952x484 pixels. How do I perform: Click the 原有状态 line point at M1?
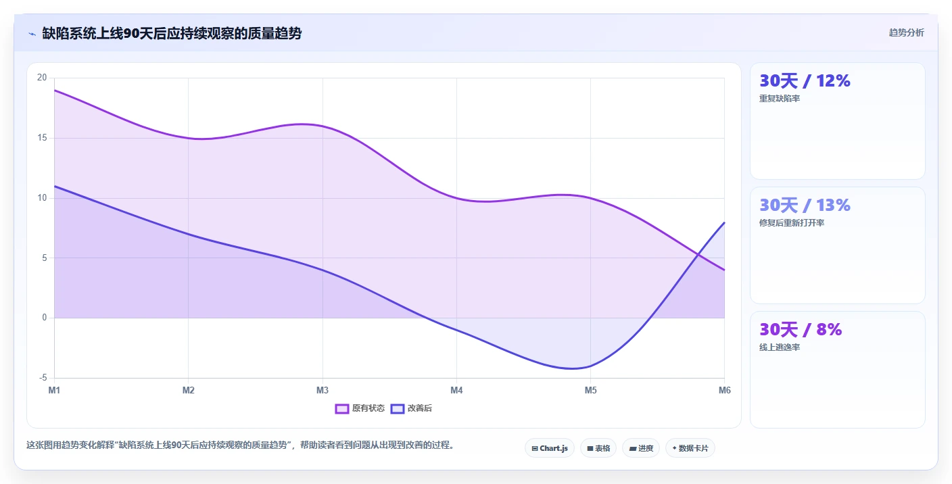(54, 90)
